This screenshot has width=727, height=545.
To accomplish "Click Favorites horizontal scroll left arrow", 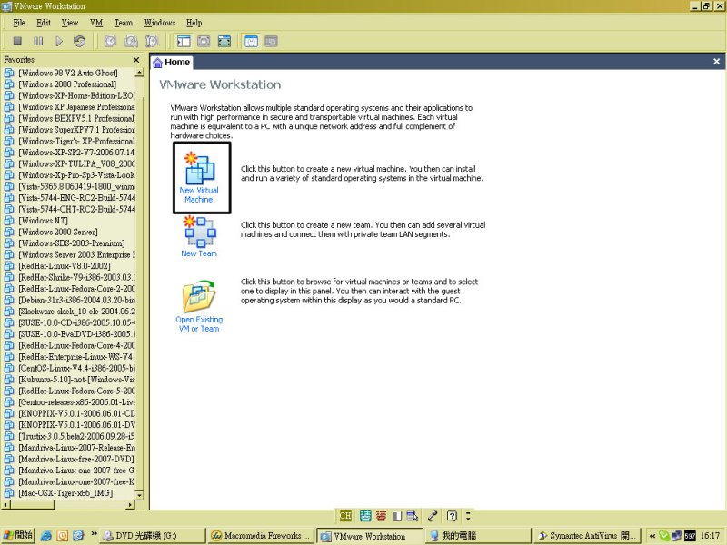I will tap(6, 505).
